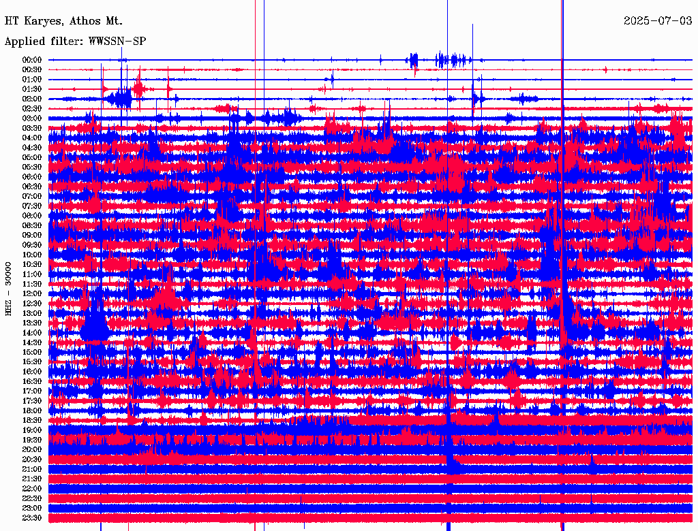Viewport: 698px width, 531px height.
Task: Select the 19:30 time row label
Action: point(32,440)
